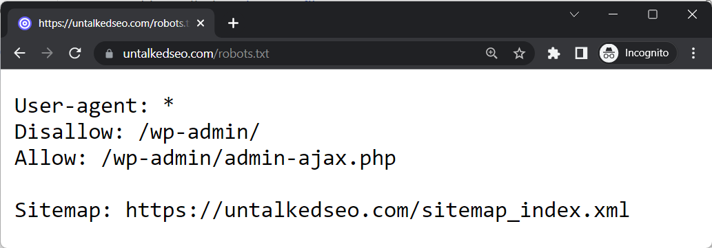712x248 pixels.
Task: Minimize the Chrome window
Action: 613,14
